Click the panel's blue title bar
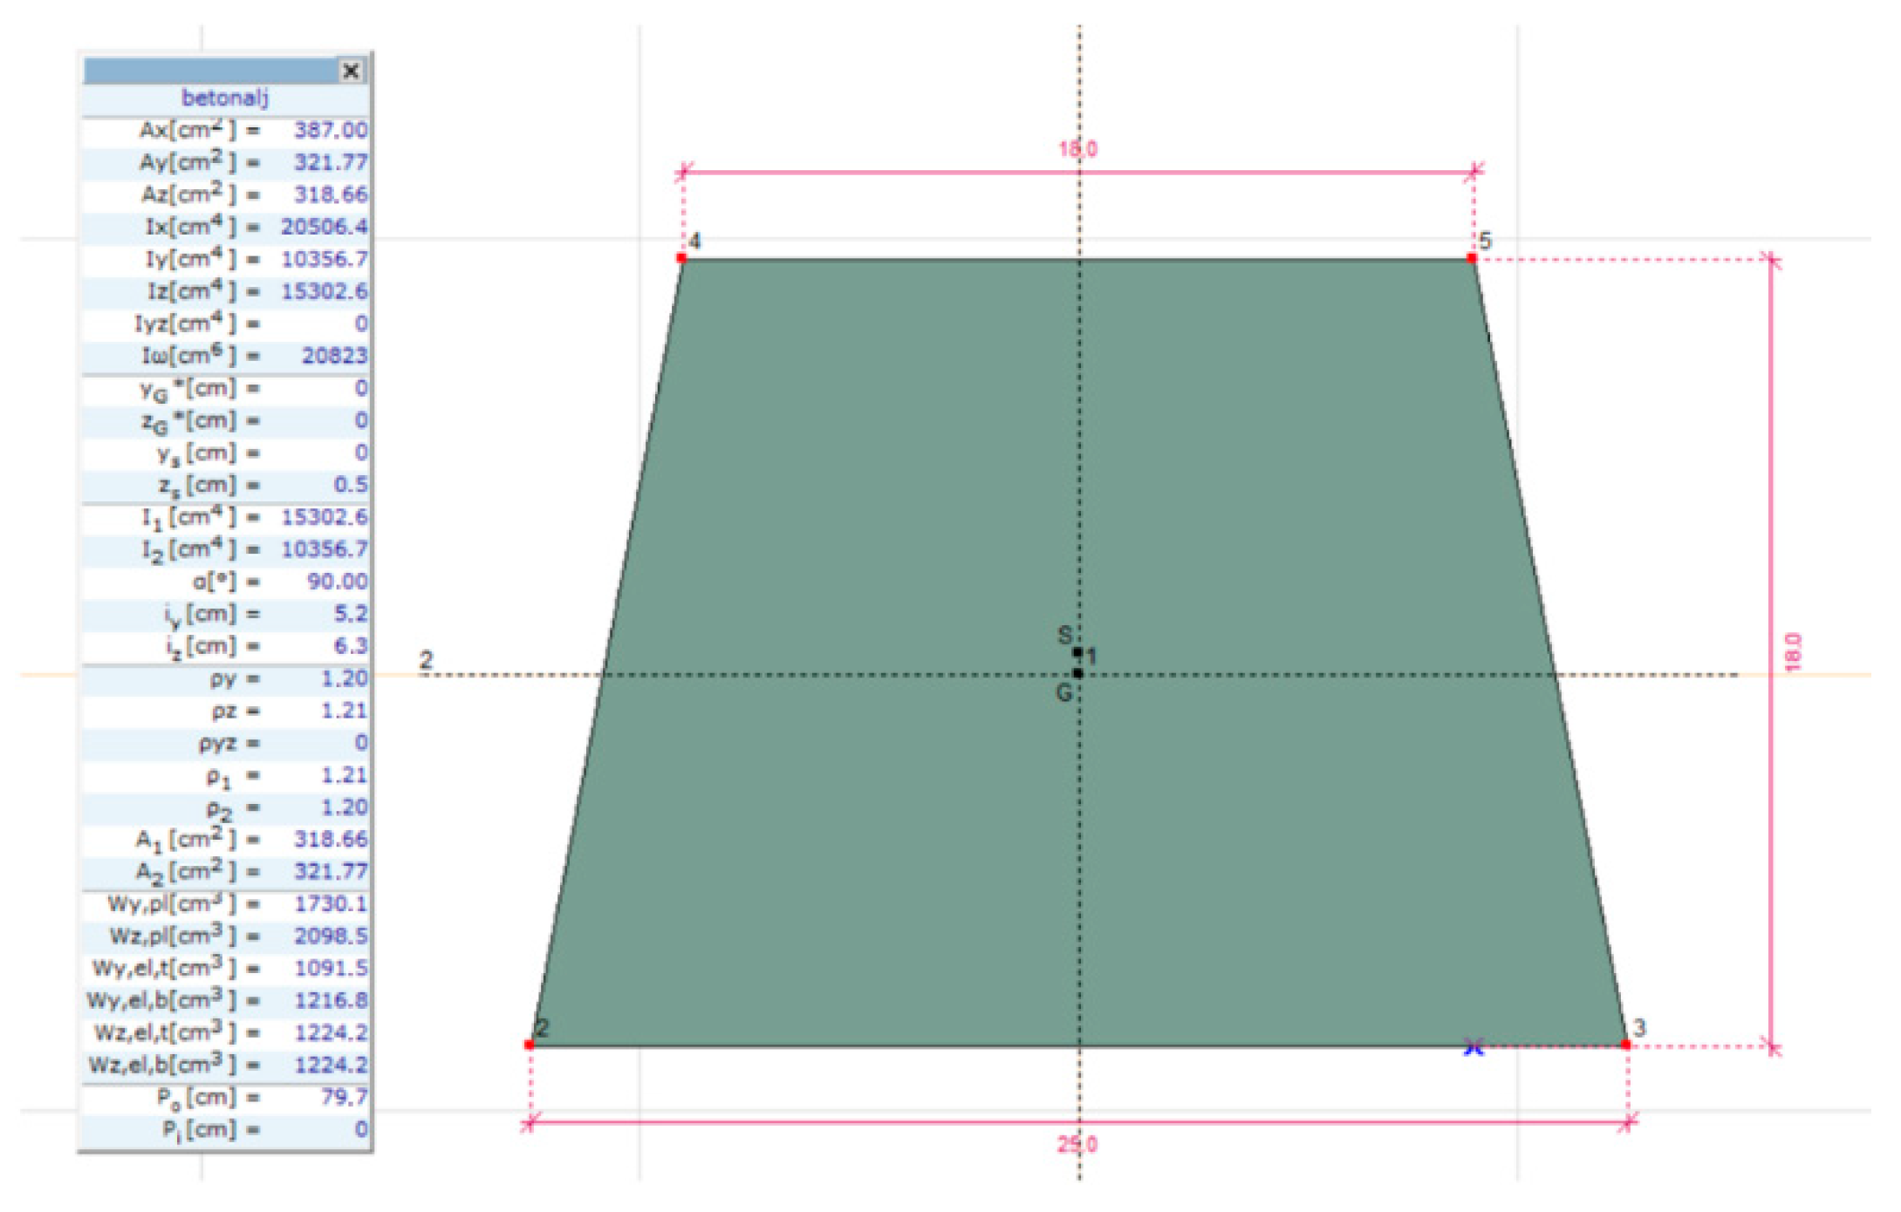Image resolution: width=1901 pixels, height=1212 pixels. pos(209,71)
